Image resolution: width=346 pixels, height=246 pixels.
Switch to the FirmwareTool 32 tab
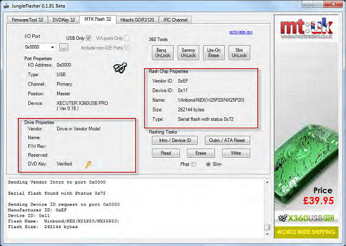27,20
